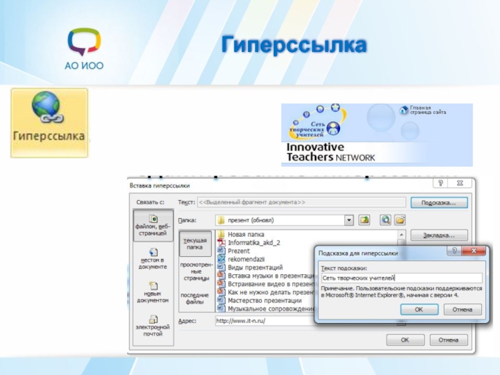Confirm tooltip dialog with OK
500x375 pixels.
pyautogui.click(x=418, y=309)
